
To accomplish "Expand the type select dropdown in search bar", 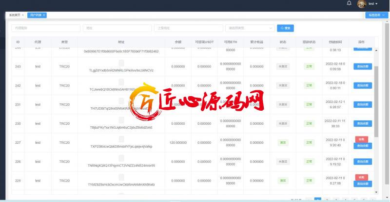I will tap(250, 28).
